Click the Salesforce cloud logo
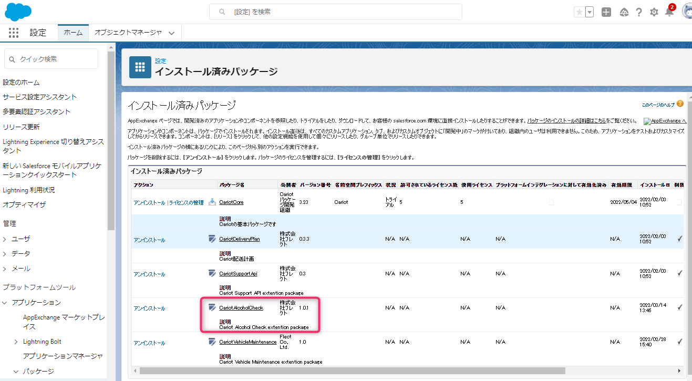692x381 pixels. point(19,11)
